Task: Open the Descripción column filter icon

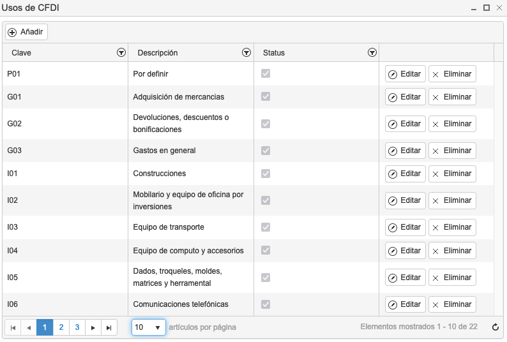Action: (x=246, y=52)
